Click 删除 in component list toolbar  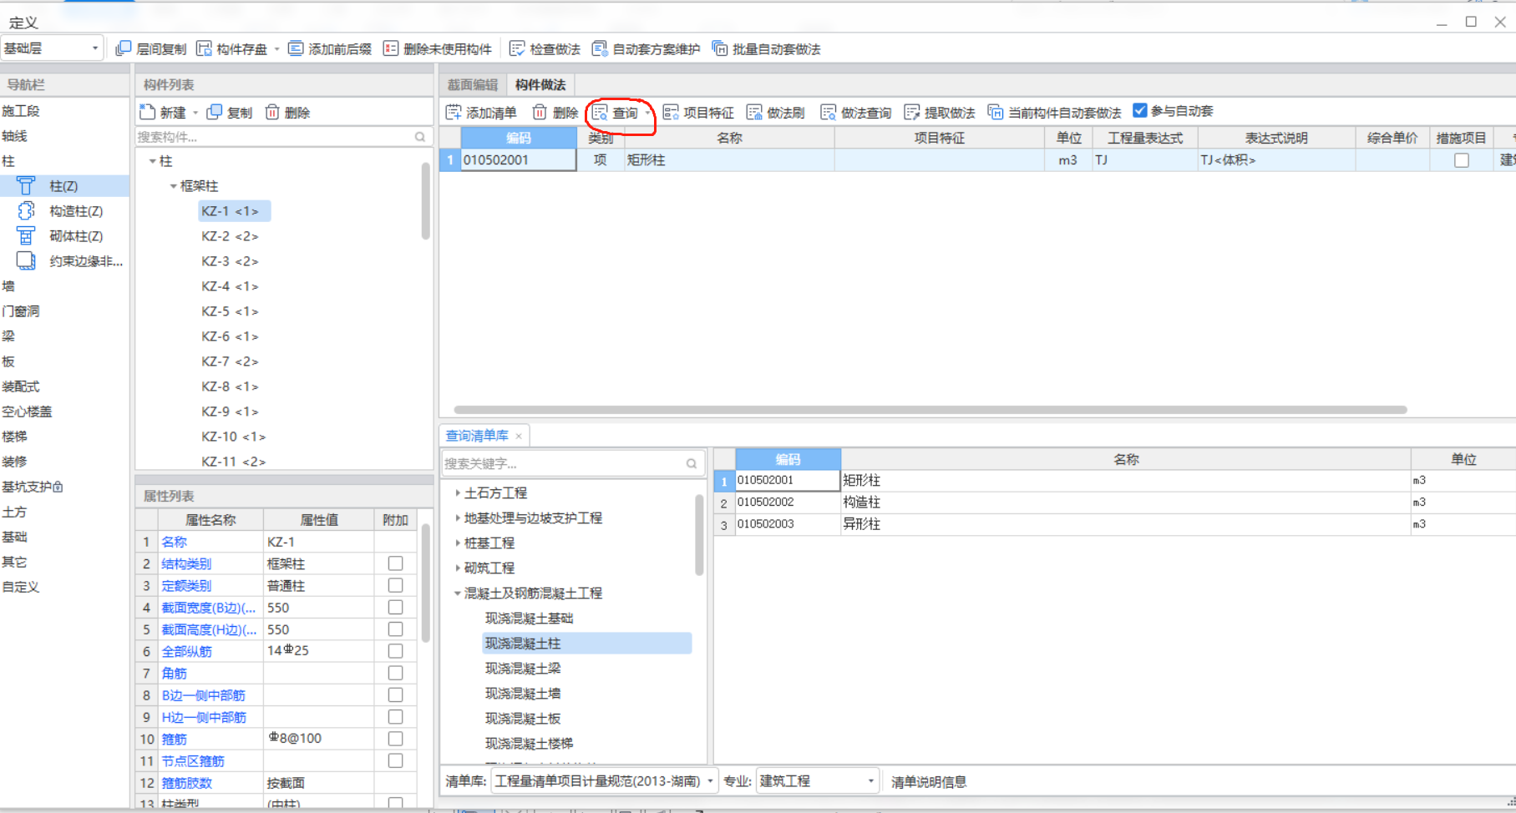click(x=287, y=112)
